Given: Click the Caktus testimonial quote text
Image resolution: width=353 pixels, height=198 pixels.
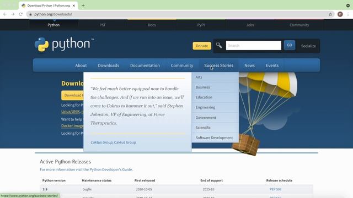Looking at the screenshot, I should tap(137, 106).
